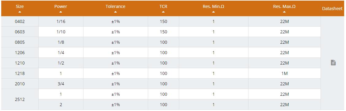Click the 1/16 power value
The width and height of the screenshot is (346, 111).
(x=61, y=21)
